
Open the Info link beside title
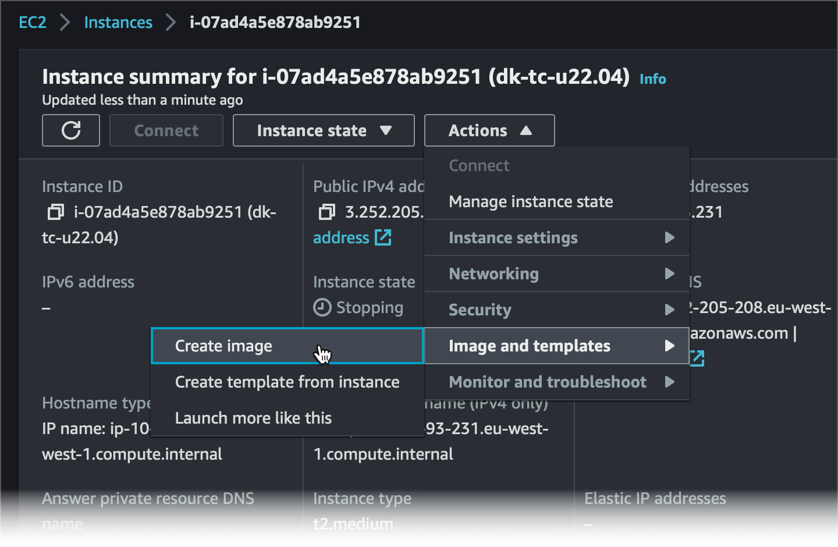[x=653, y=79]
